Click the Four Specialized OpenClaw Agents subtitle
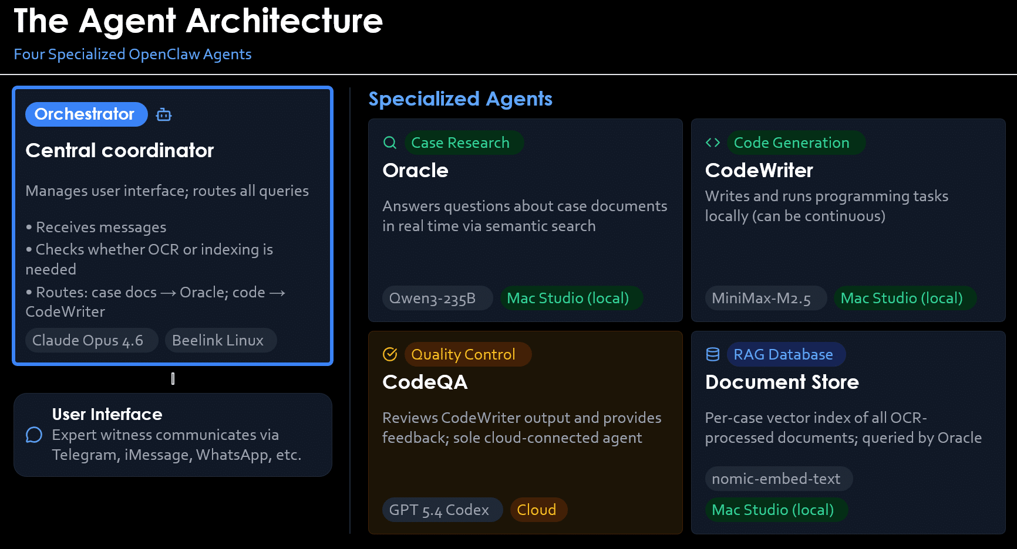Screen dimensions: 1017x549 pyautogui.click(x=133, y=54)
